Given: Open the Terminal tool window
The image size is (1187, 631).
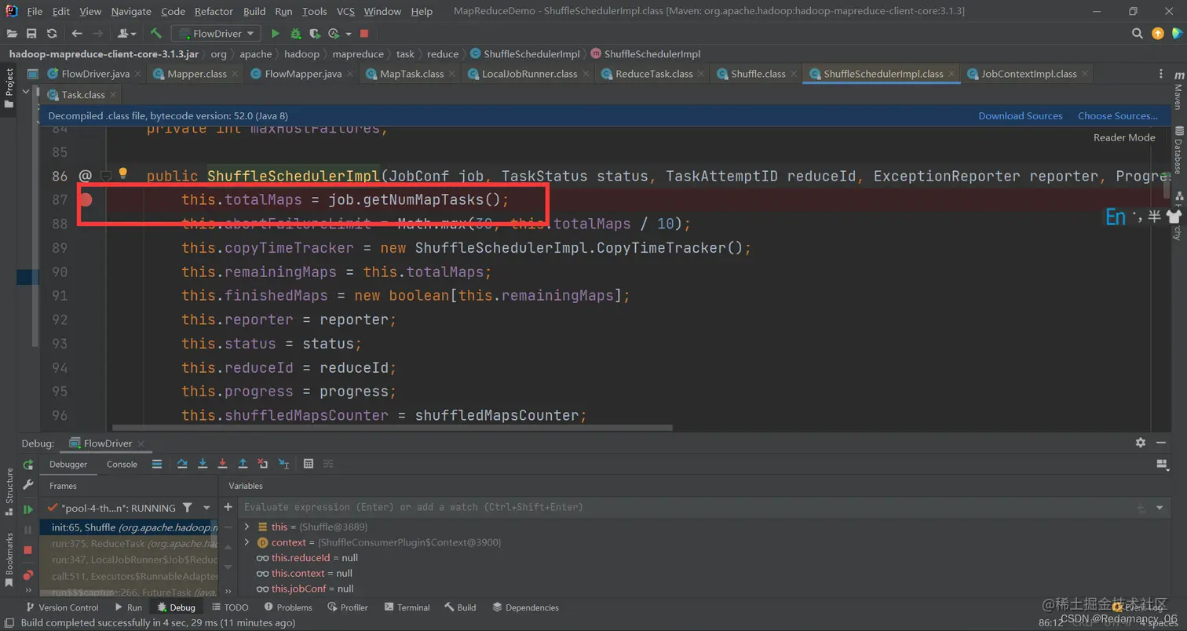Looking at the screenshot, I should [x=406, y=607].
